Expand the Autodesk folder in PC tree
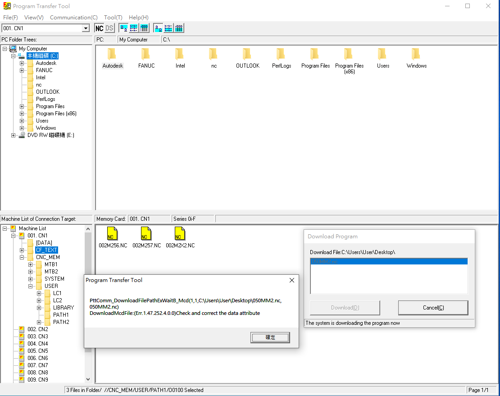 click(x=22, y=63)
